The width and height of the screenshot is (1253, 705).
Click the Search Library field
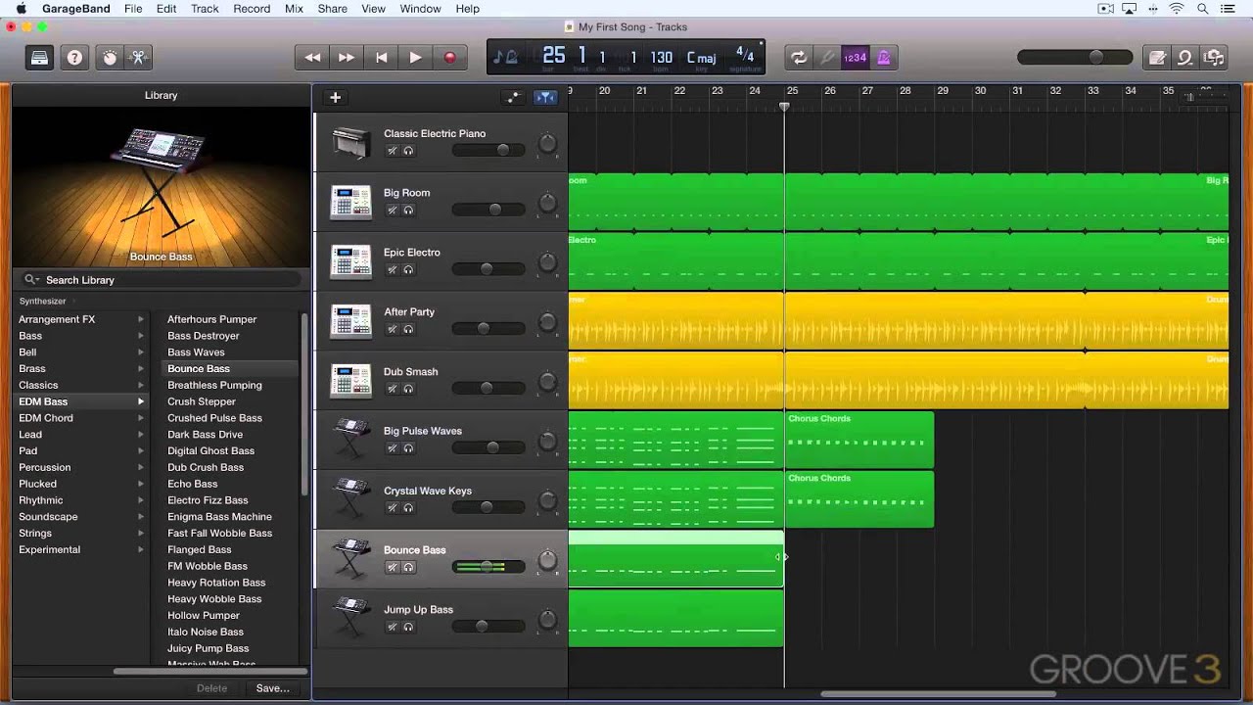point(162,280)
